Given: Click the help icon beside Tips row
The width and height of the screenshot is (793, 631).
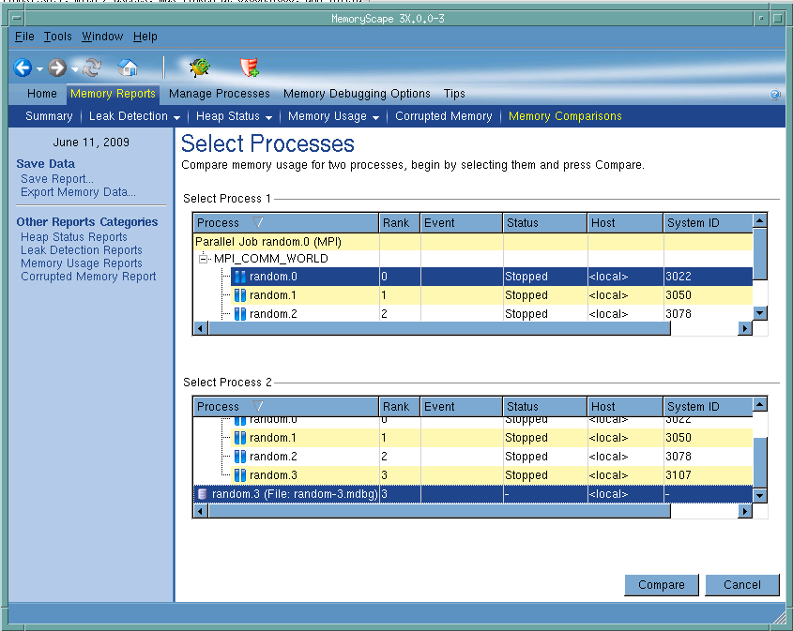Looking at the screenshot, I should pos(775,95).
